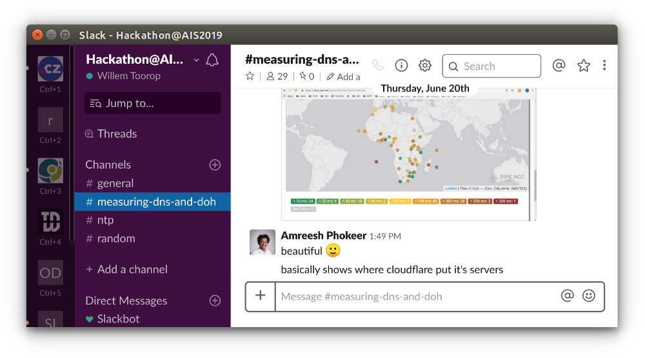The height and width of the screenshot is (358, 645).
Task: Click the Search field
Action: 491,66
